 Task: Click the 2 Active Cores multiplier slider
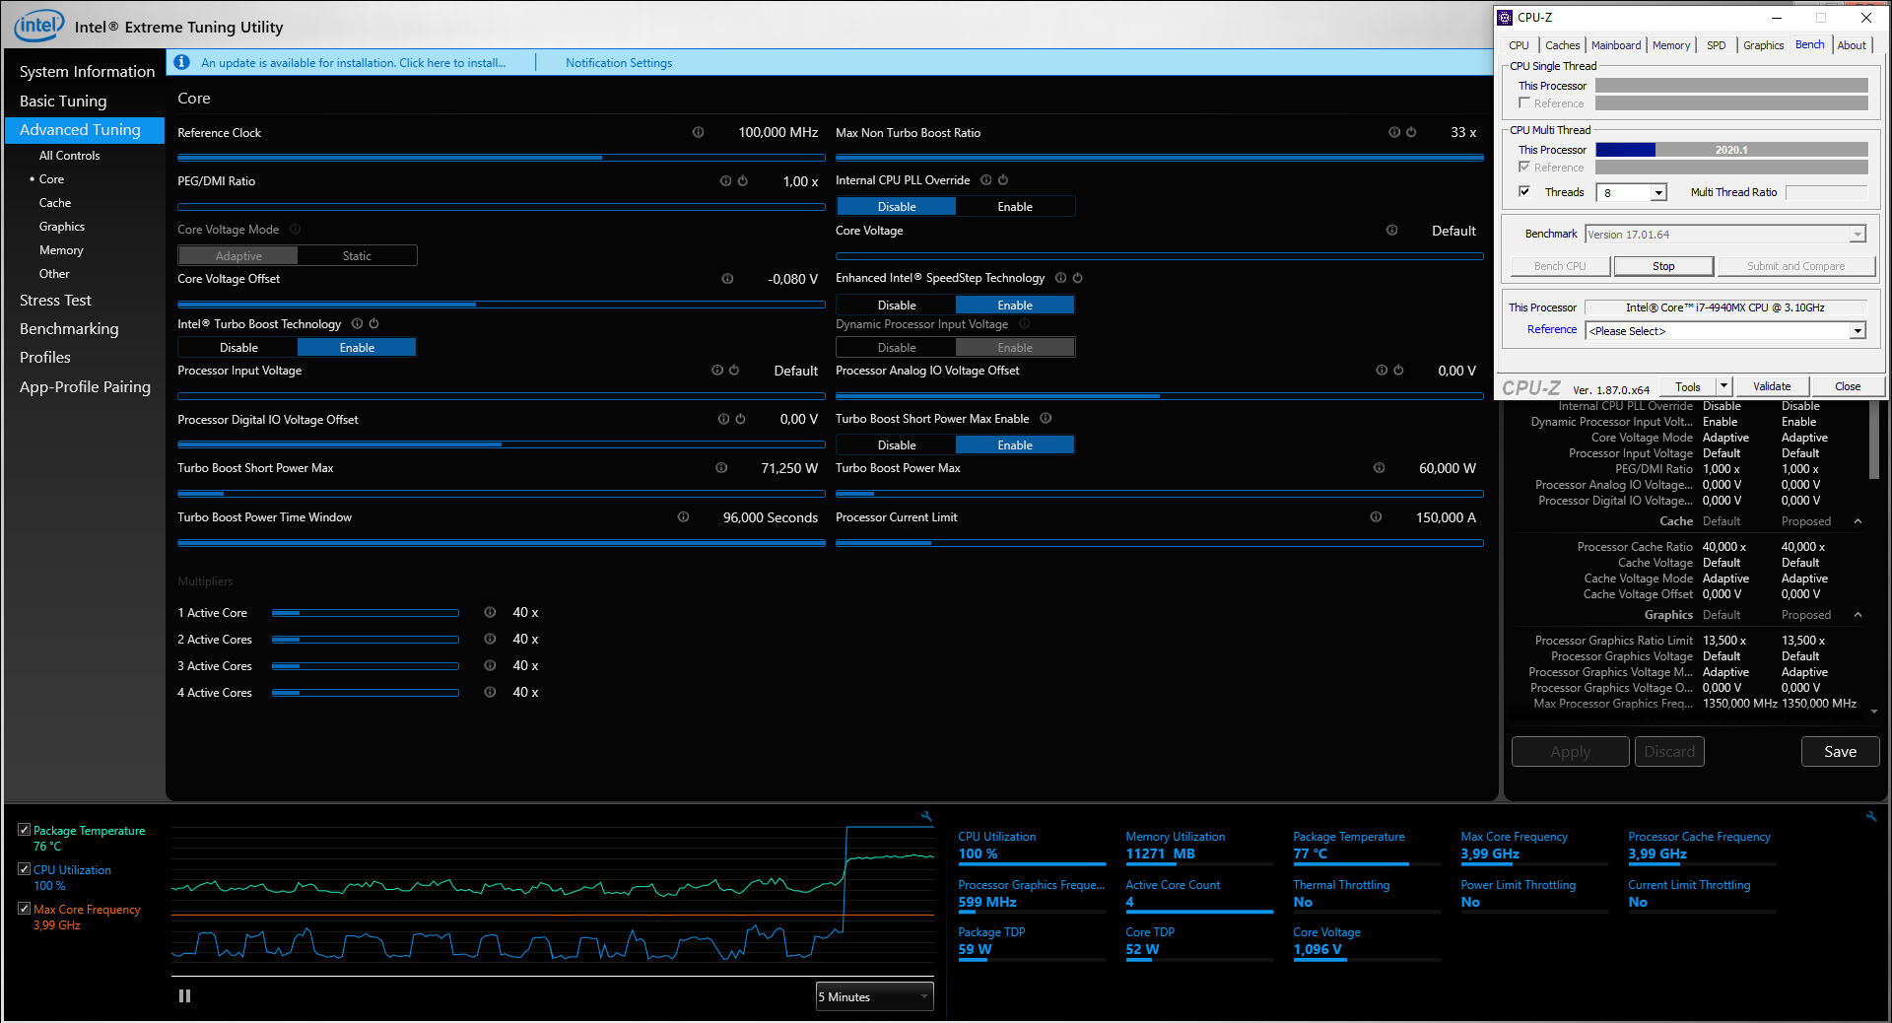pos(366,640)
